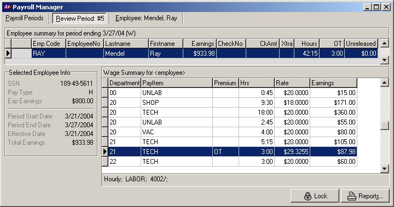The image size is (394, 207).
Task: Click the $18.0000 rate cell
Action: [292, 102]
